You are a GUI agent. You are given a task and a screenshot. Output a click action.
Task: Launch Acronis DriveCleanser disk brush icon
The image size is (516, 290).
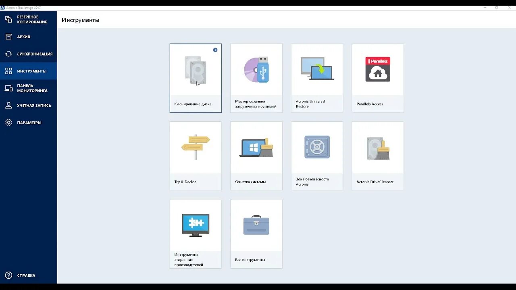[378, 148]
